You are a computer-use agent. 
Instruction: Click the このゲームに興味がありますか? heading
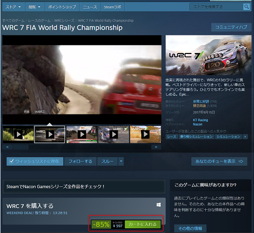[205, 185]
